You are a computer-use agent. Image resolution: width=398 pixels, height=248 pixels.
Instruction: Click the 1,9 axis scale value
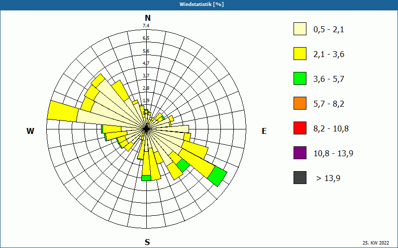coord(146,101)
